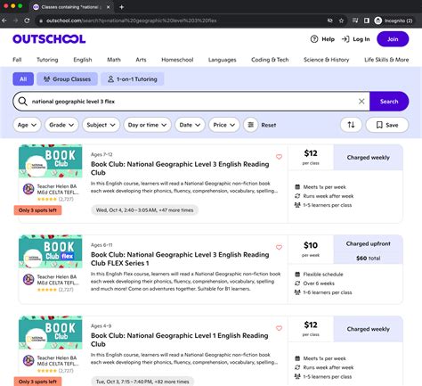The height and width of the screenshot is (386, 422).
Task: Favorite the Level 1 Reading Club heart
Action: coord(279,328)
